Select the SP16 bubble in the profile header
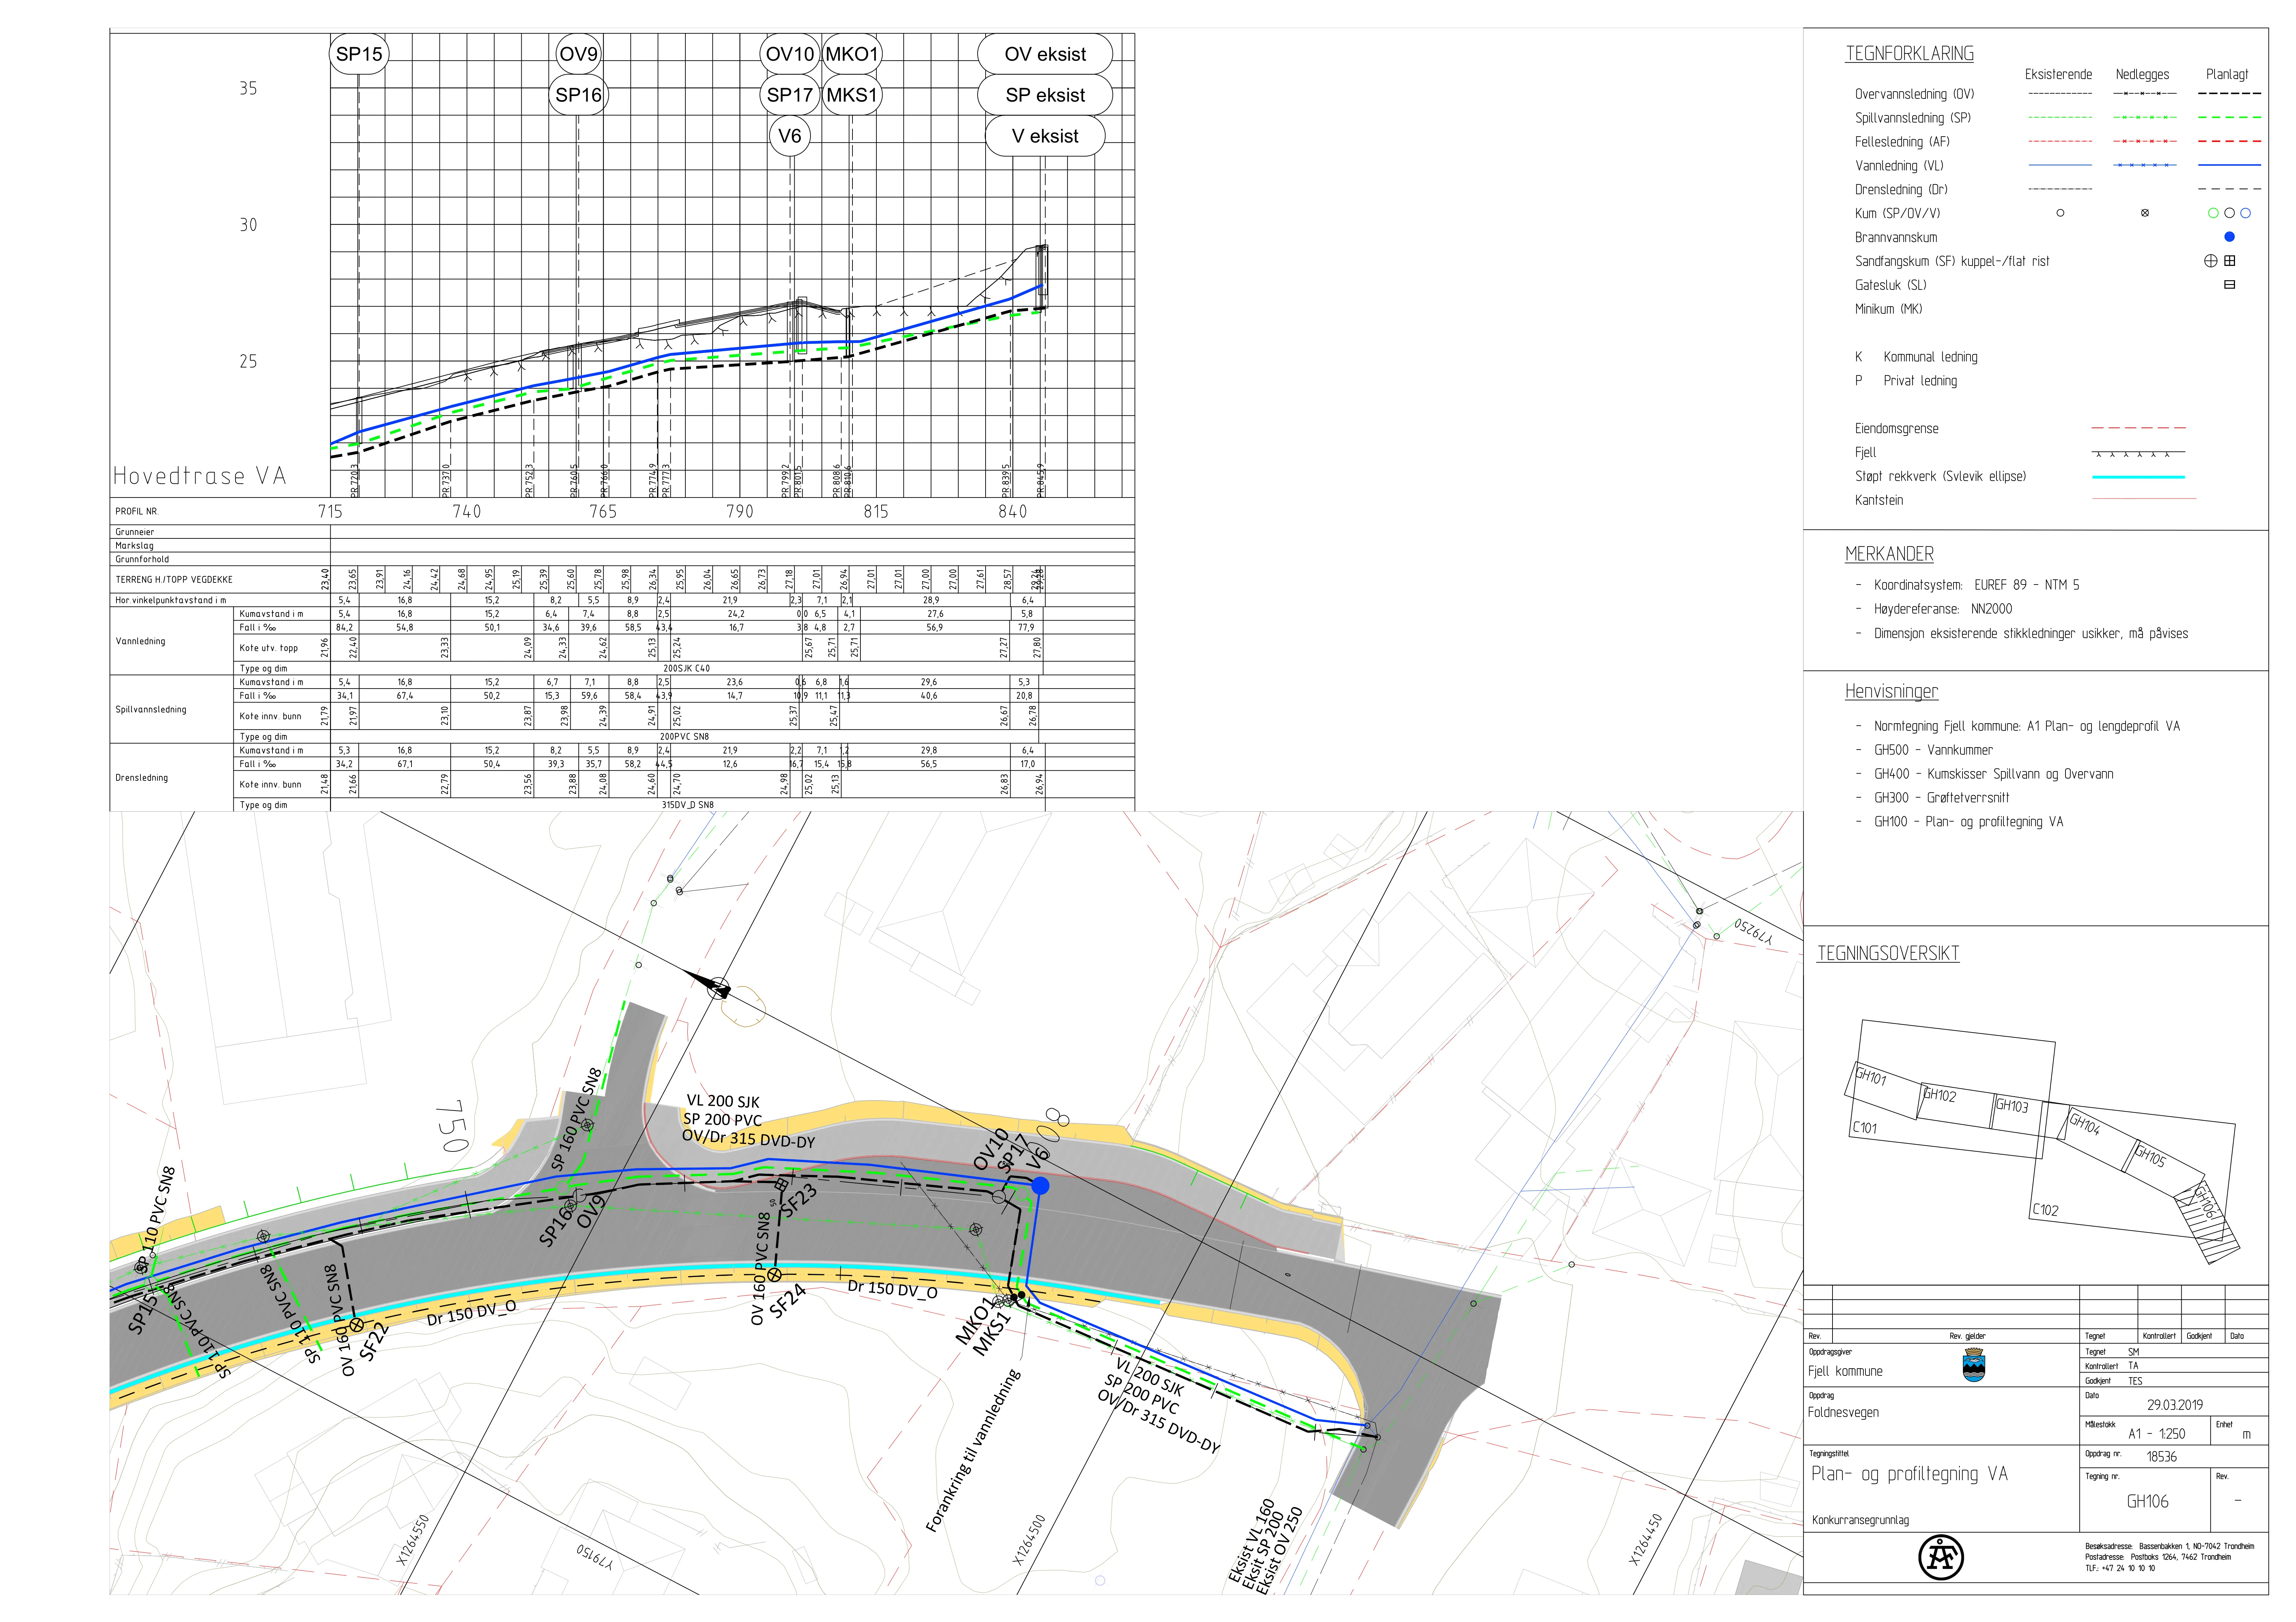Image resolution: width=2296 pixels, height=1622 pixels. point(579,95)
